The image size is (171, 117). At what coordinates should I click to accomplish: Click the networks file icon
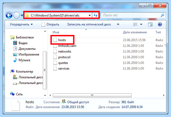(x=55, y=51)
